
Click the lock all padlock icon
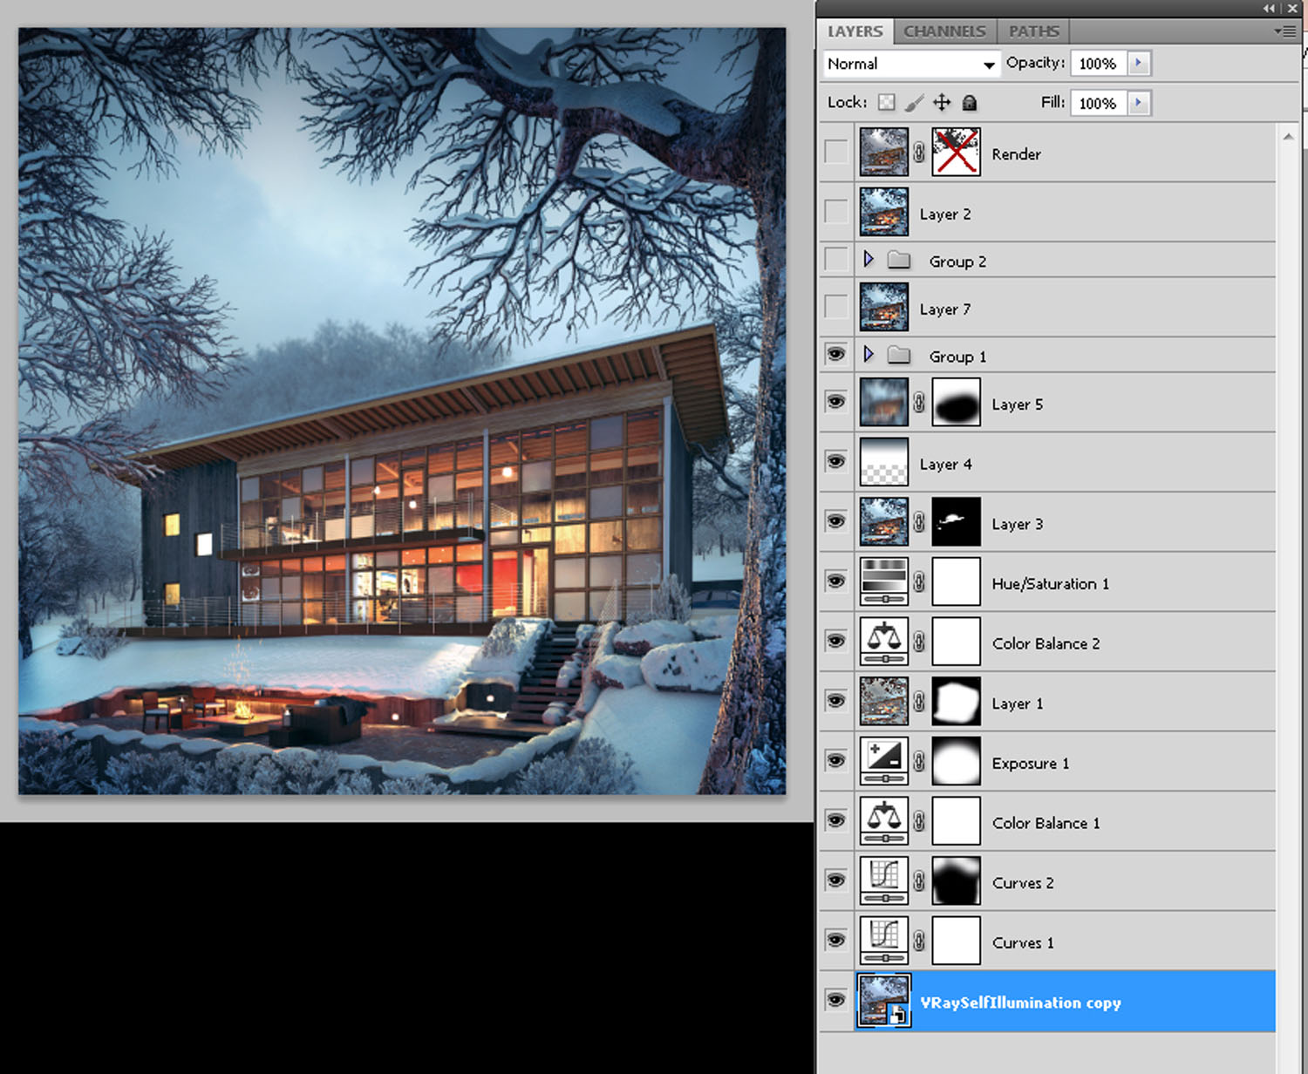[x=969, y=103]
